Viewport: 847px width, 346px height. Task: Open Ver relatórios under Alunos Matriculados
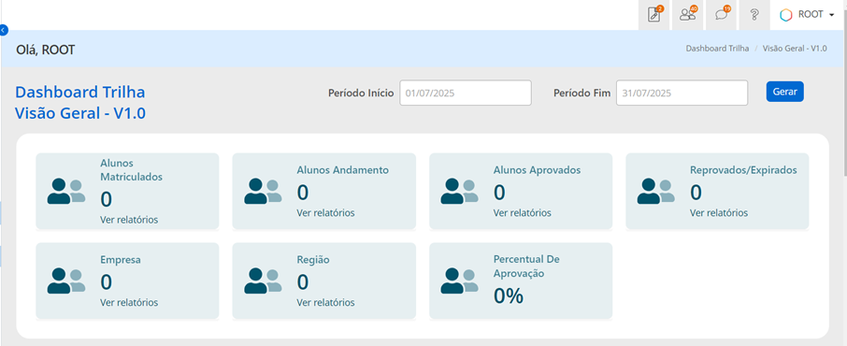(129, 220)
